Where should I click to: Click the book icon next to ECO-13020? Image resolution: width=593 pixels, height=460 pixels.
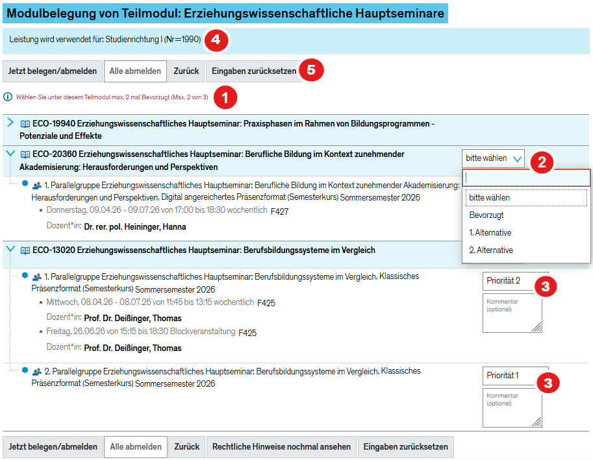pyautogui.click(x=25, y=250)
